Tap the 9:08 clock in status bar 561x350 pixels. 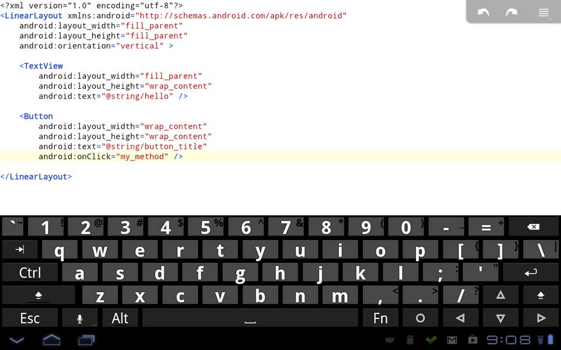click(508, 340)
